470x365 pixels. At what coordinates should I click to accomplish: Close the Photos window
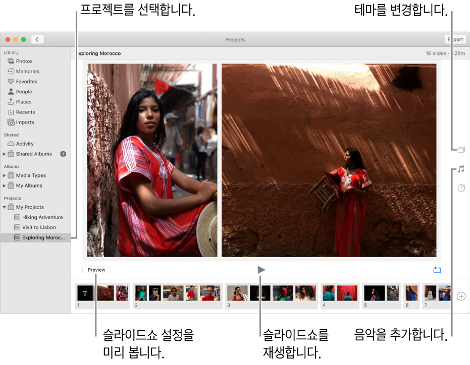tap(8, 39)
